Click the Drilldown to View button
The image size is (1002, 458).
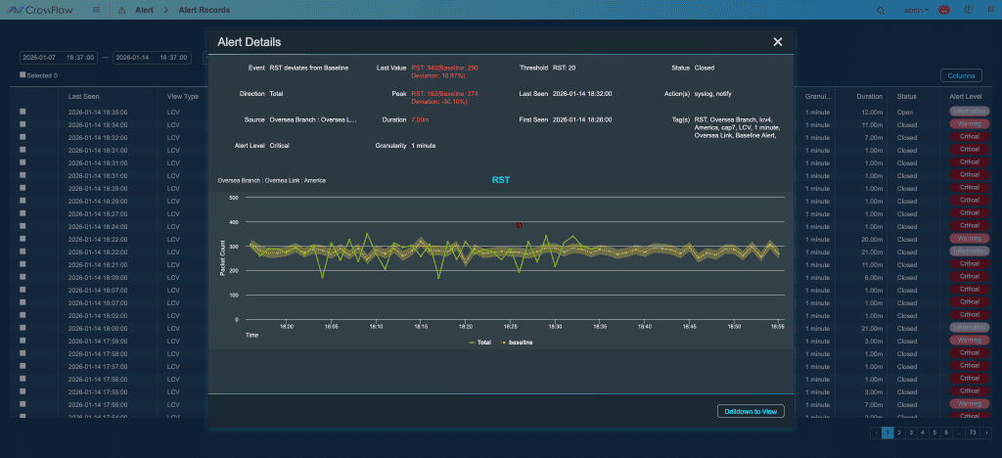pyautogui.click(x=751, y=411)
